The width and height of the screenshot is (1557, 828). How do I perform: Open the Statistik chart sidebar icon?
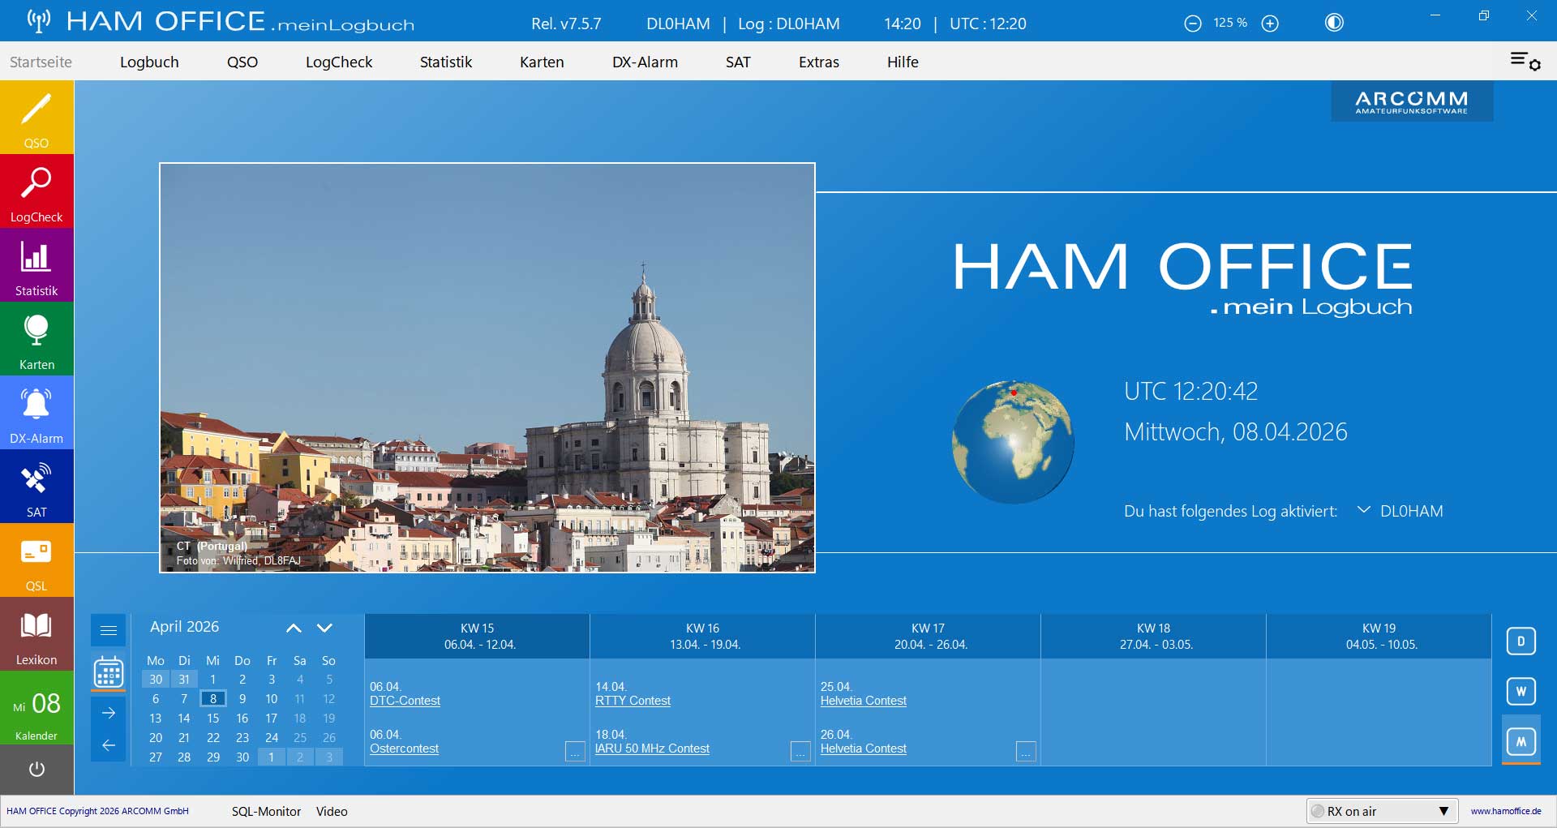pos(36,265)
